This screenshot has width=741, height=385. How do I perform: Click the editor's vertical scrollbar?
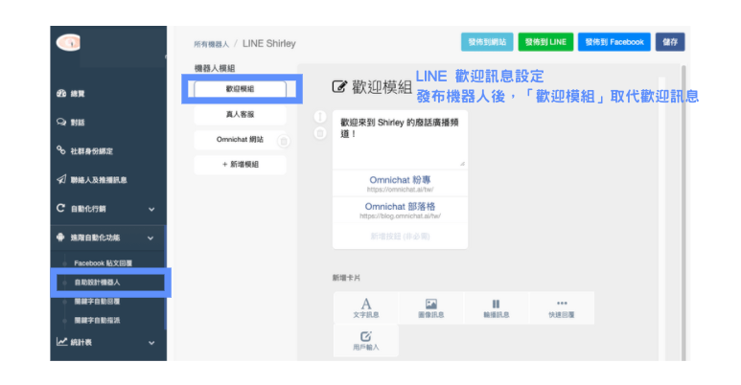[x=683, y=213]
